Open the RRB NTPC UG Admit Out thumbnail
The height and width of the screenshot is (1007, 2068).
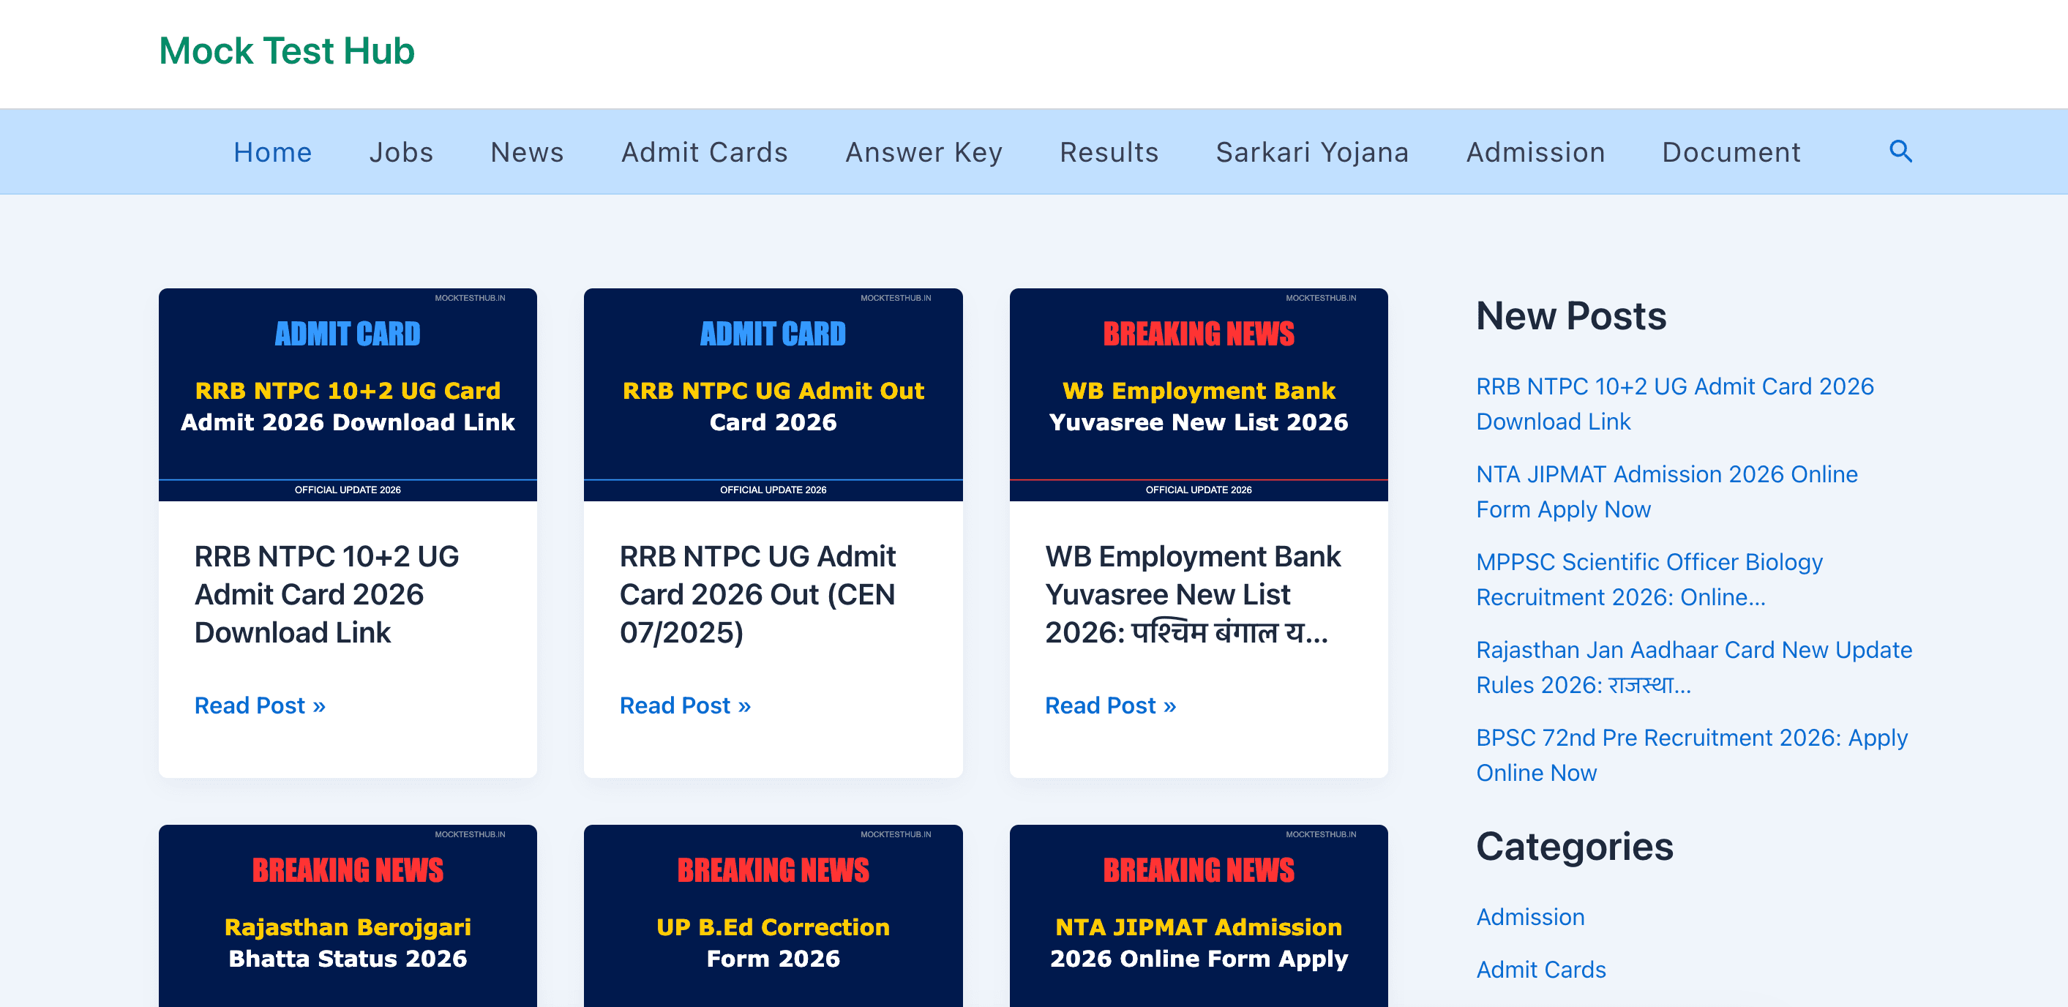click(x=773, y=394)
